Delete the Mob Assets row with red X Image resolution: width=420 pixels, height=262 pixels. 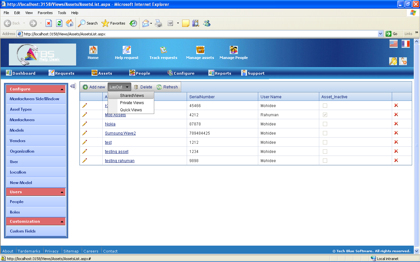[396, 115]
